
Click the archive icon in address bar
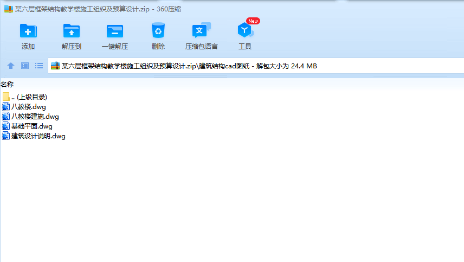tap(55, 66)
